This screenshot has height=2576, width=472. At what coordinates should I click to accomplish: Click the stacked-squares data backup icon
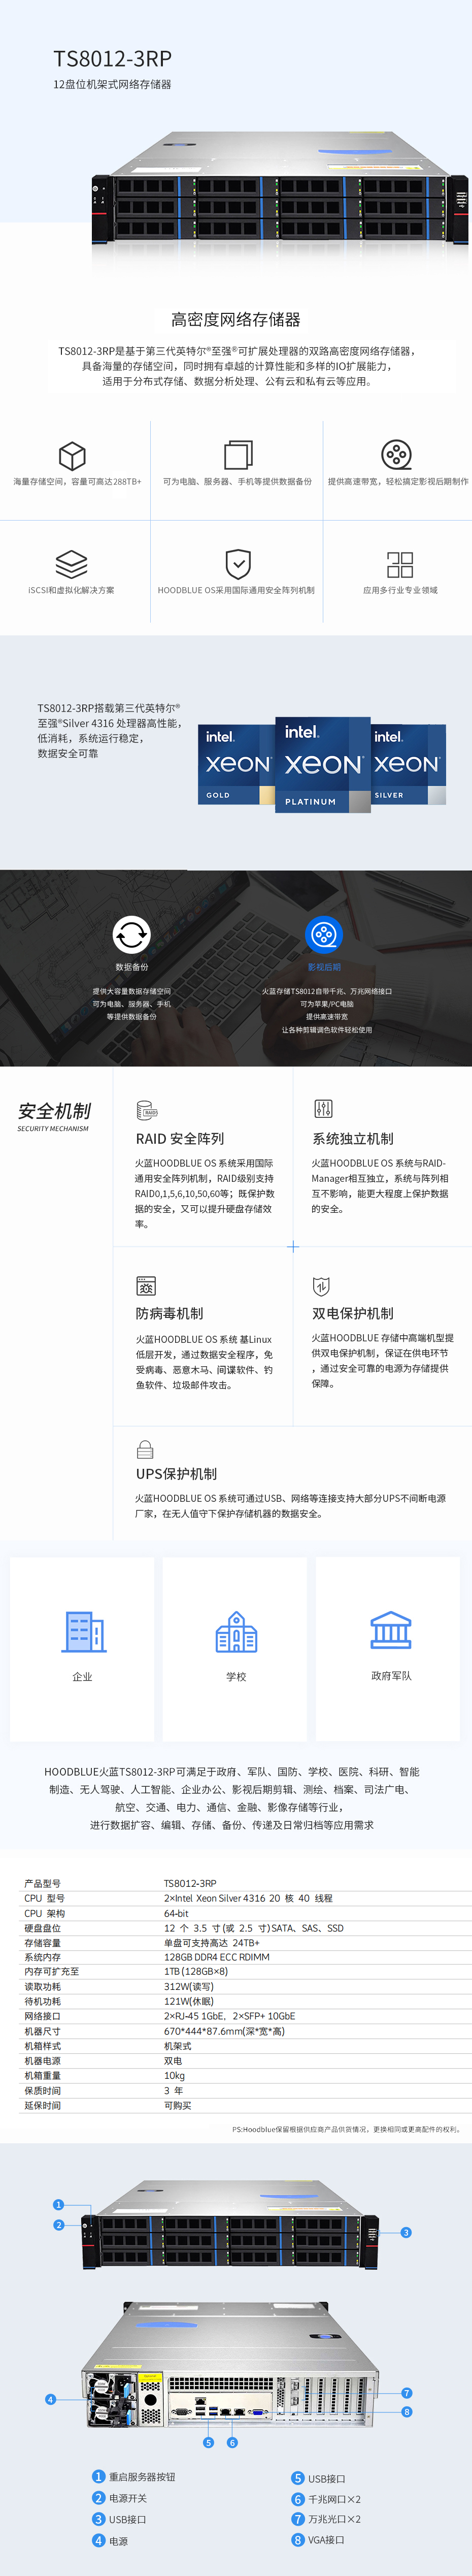pos(238,454)
